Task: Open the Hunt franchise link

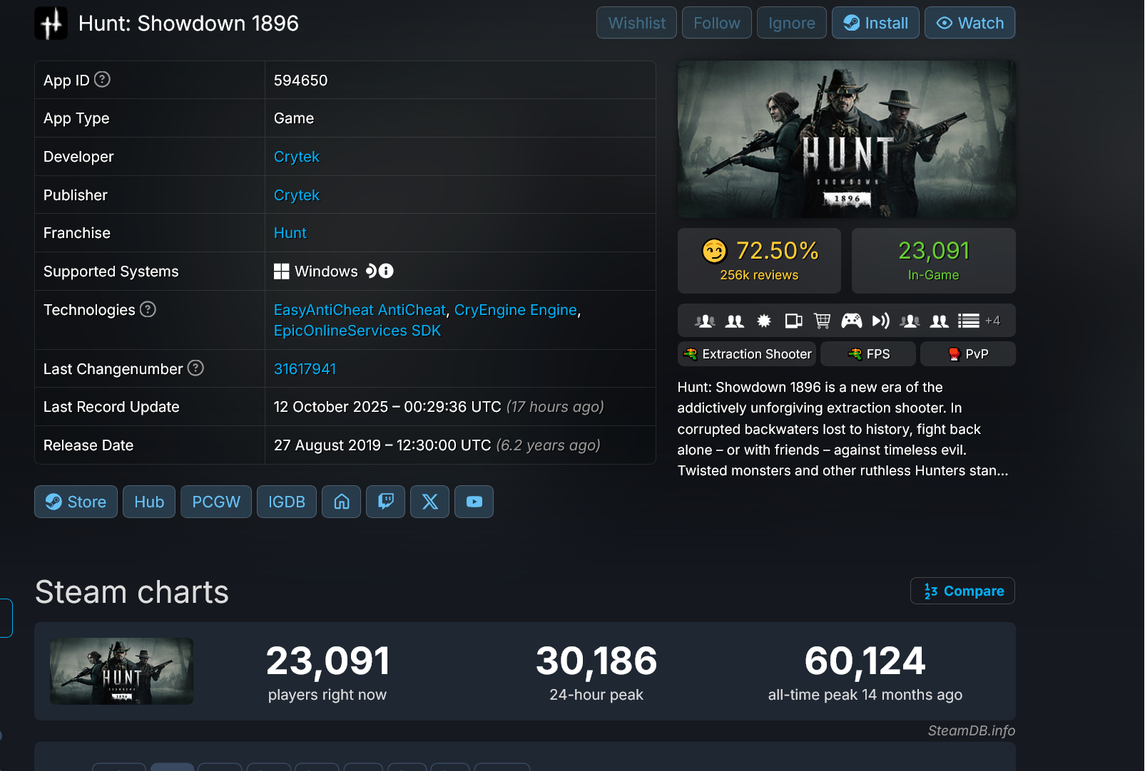Action: tap(290, 233)
